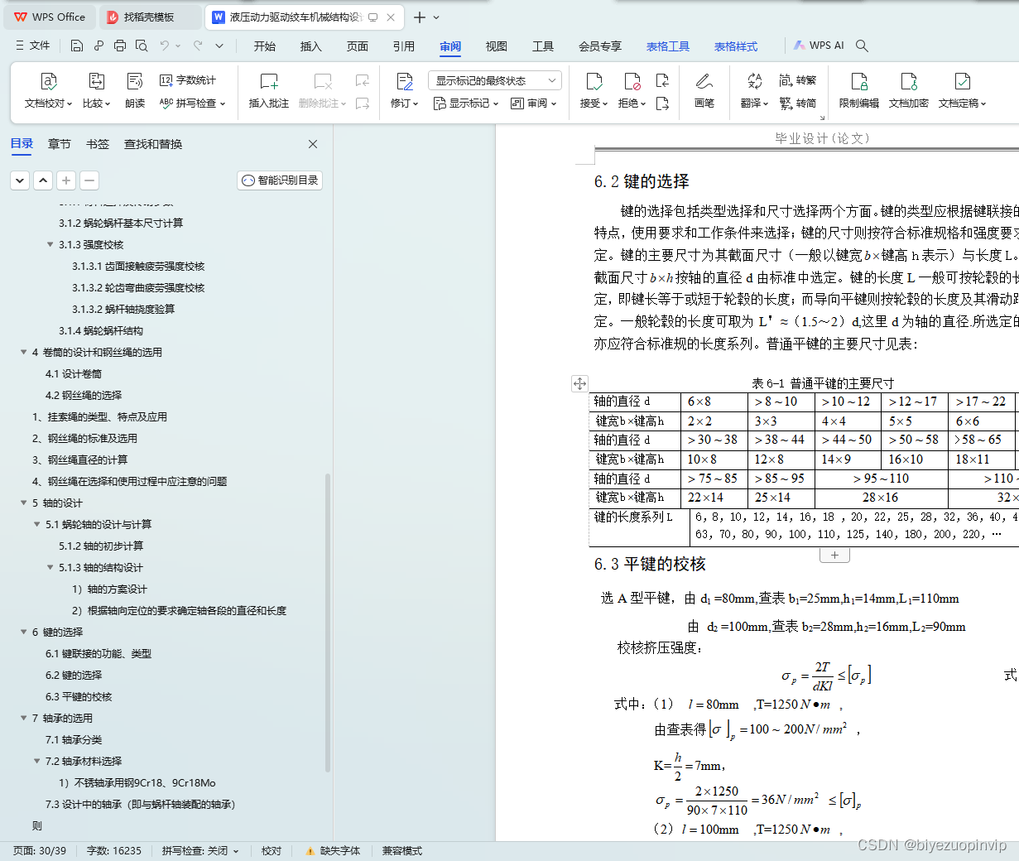This screenshot has width=1019, height=861.
Task: Click 页面: 30/39 in status bar
Action: point(40,851)
